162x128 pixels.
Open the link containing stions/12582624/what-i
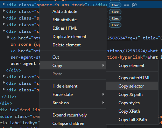[x=135, y=51]
